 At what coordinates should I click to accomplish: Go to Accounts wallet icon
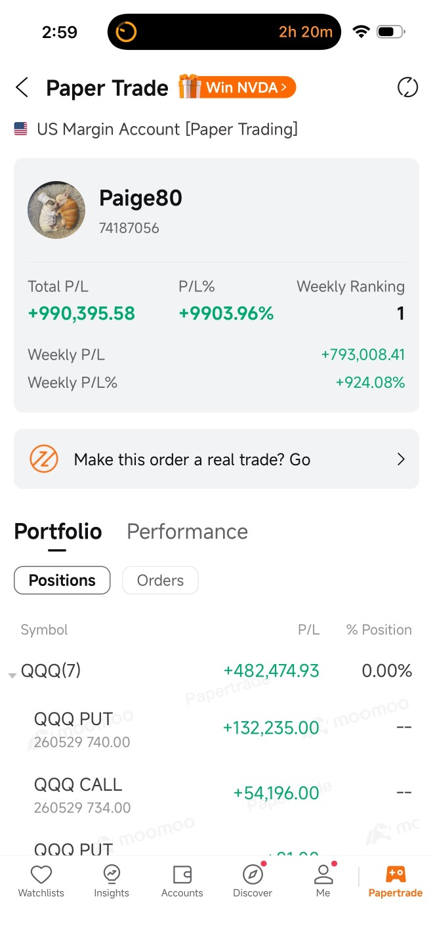[x=182, y=874]
